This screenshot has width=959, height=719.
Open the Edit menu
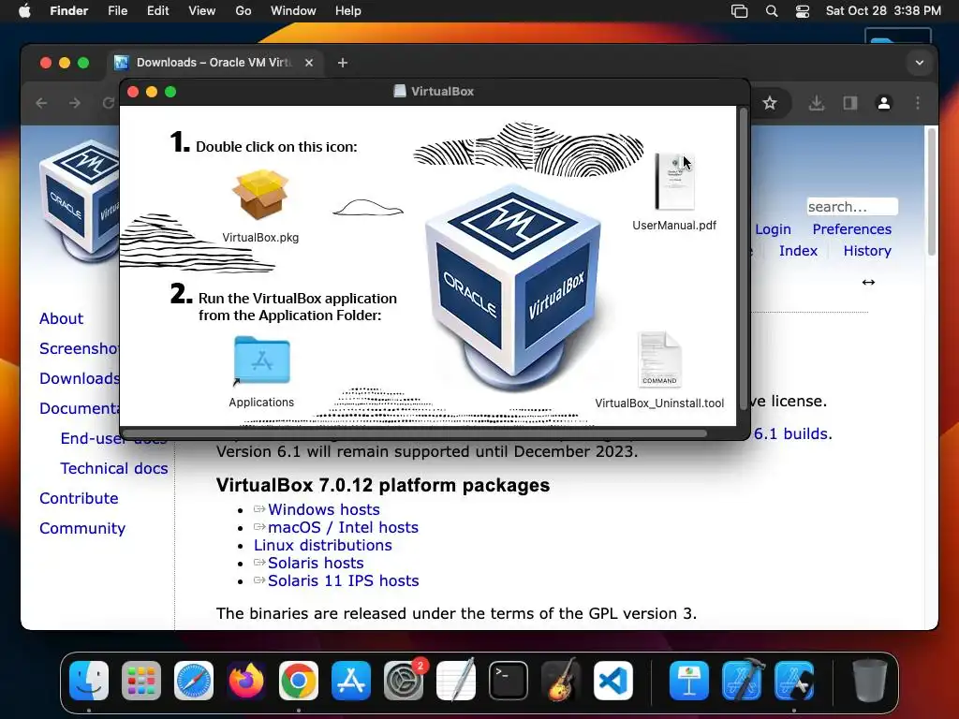pos(157,11)
